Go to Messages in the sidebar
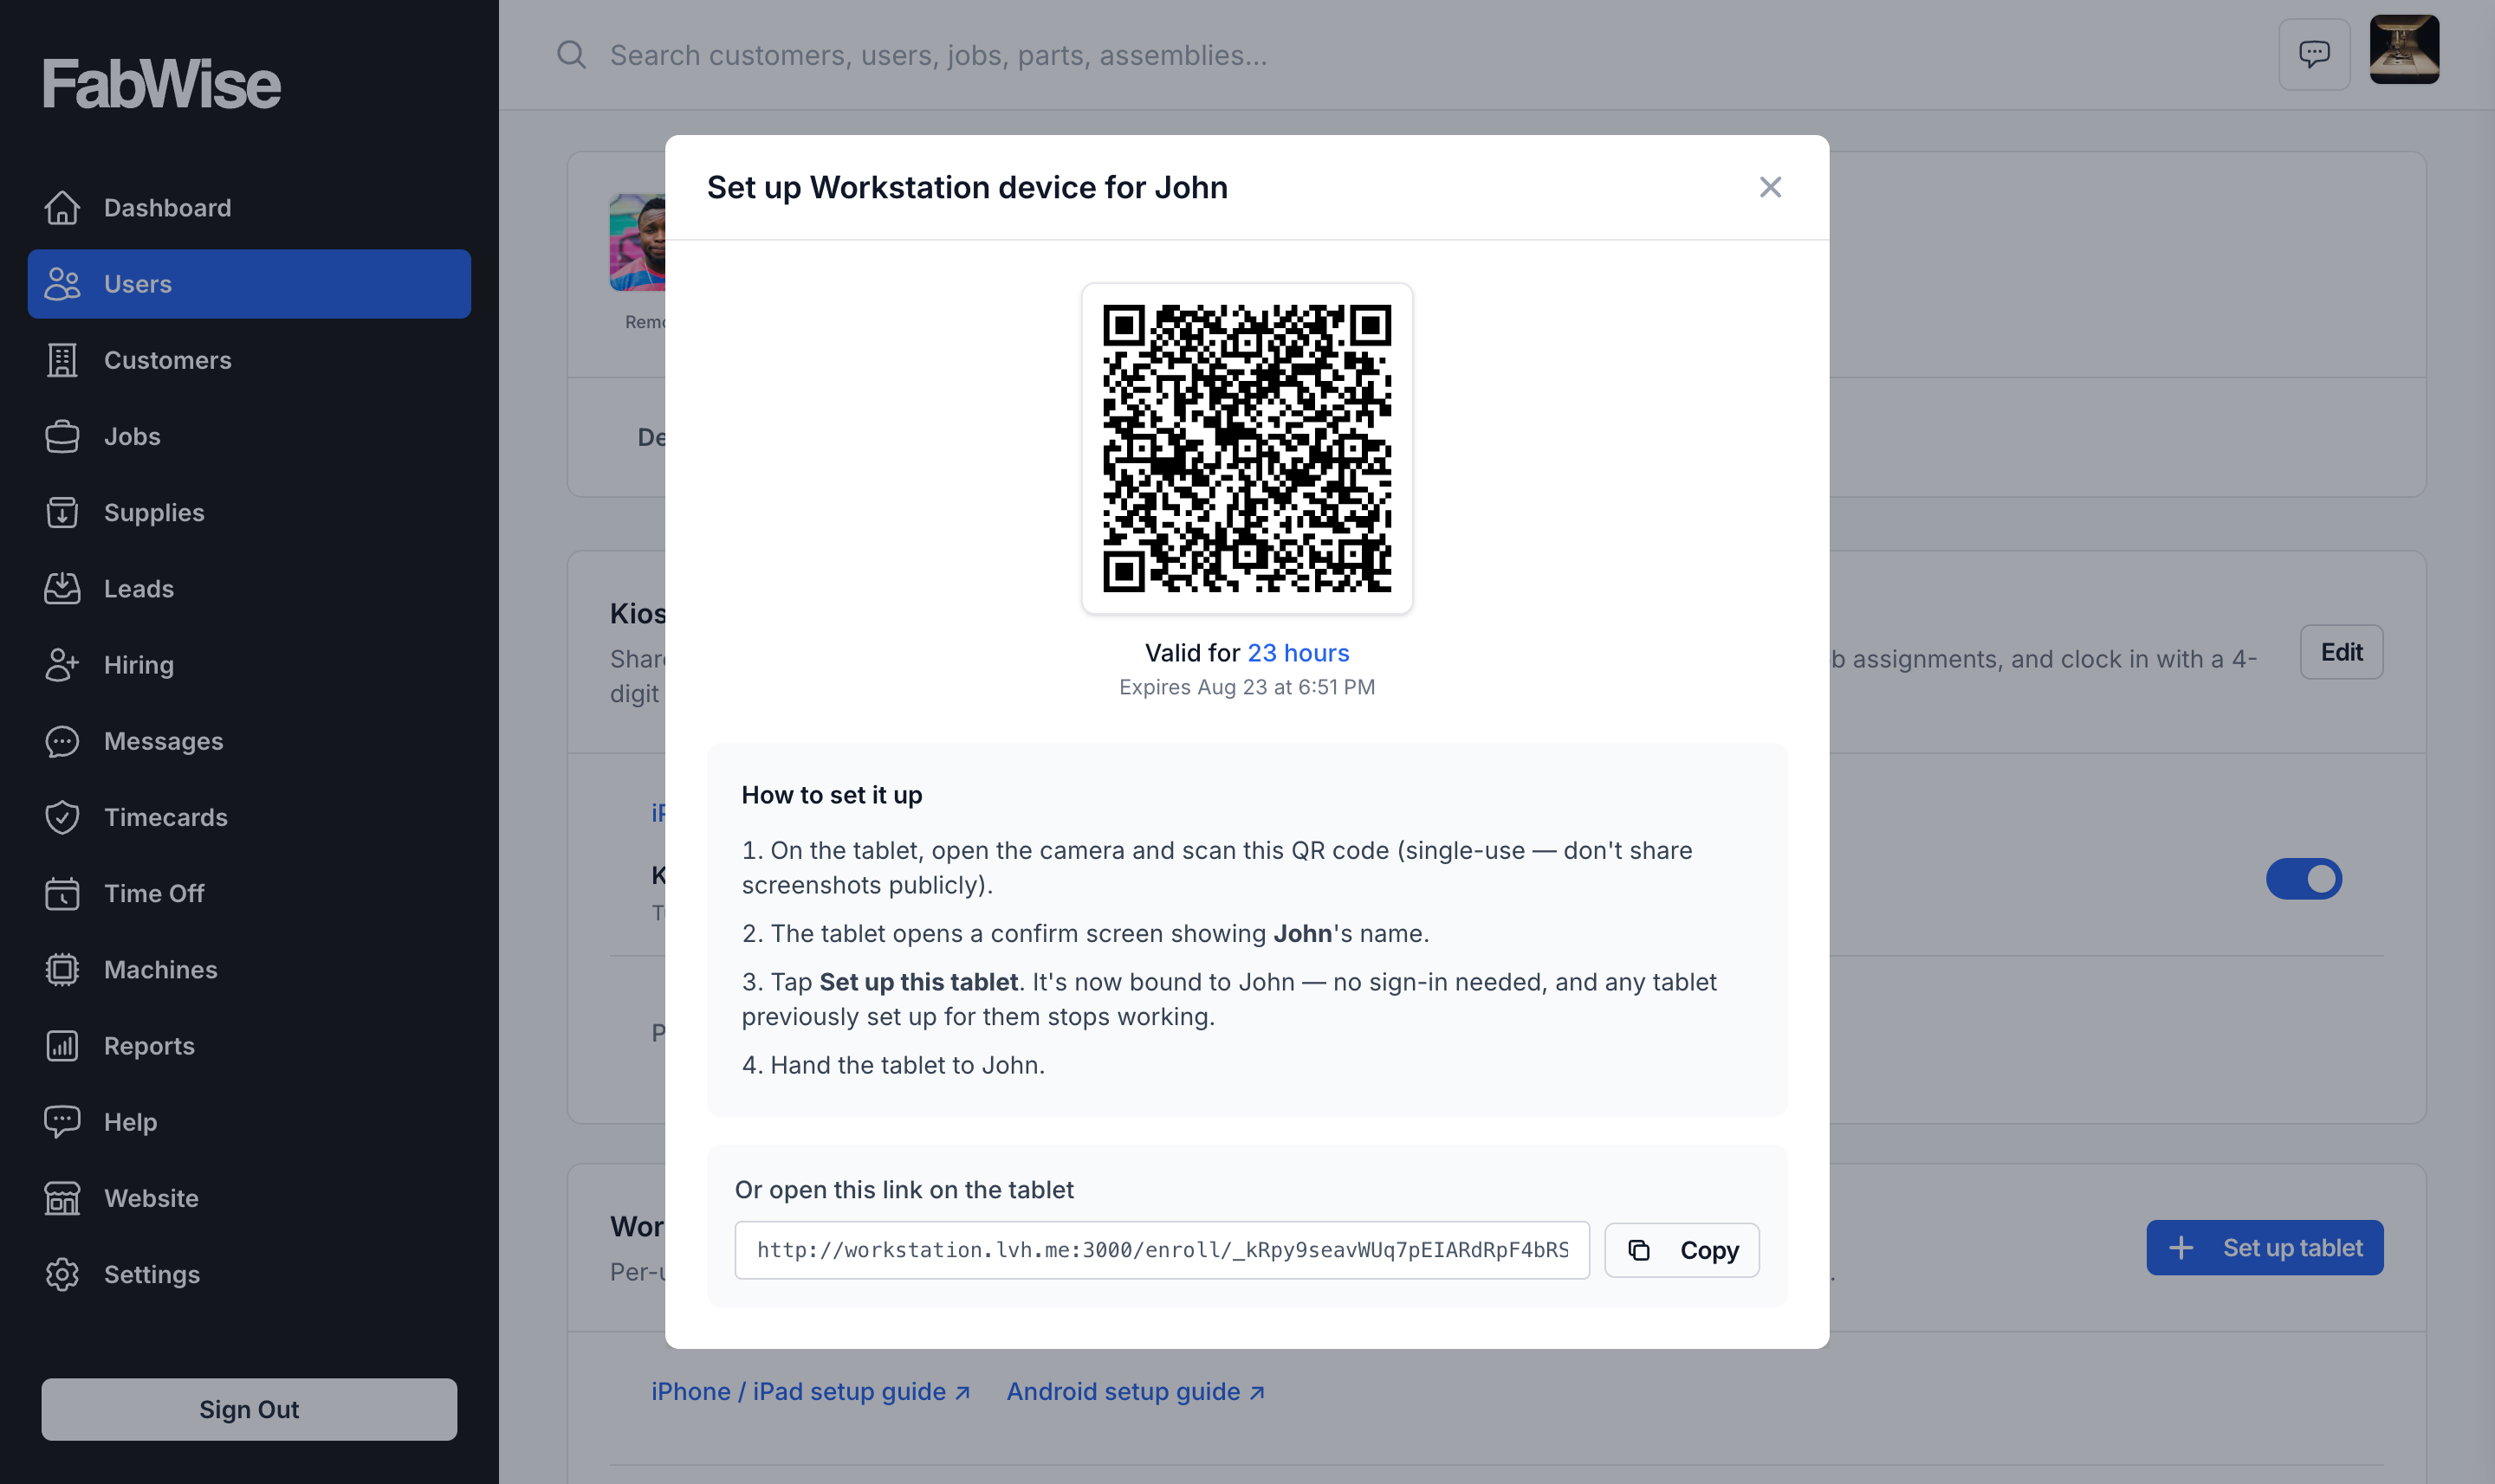 coord(249,741)
